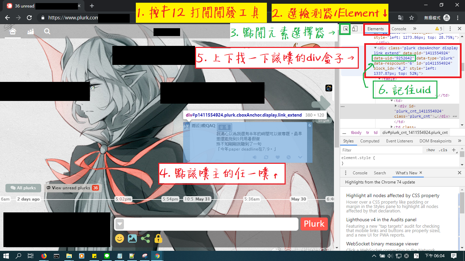The image size is (465, 261).
Task: Toggle the :hov element state button
Action: (430, 150)
